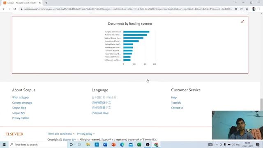Open Terms and conditions link
Image resolution: width=263 pixels, height=148 pixels.
point(61,134)
